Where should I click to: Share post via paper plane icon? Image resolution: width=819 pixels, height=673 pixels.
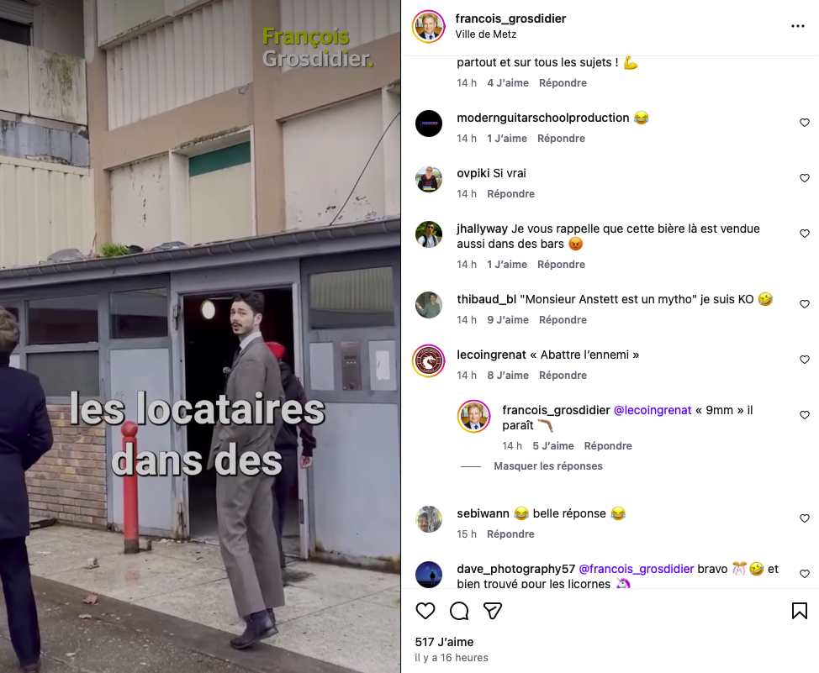493,610
